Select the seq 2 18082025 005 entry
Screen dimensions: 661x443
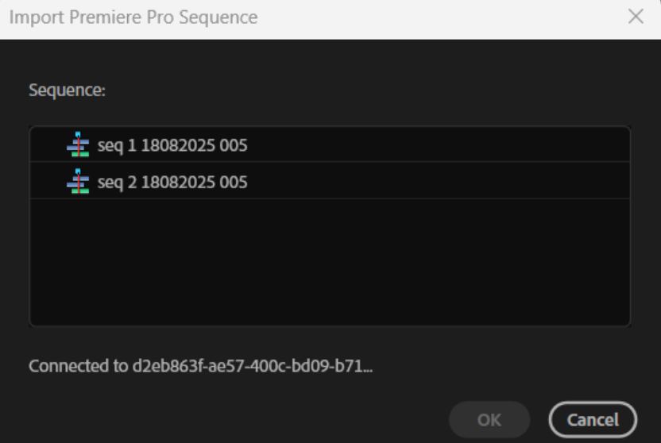click(x=330, y=181)
